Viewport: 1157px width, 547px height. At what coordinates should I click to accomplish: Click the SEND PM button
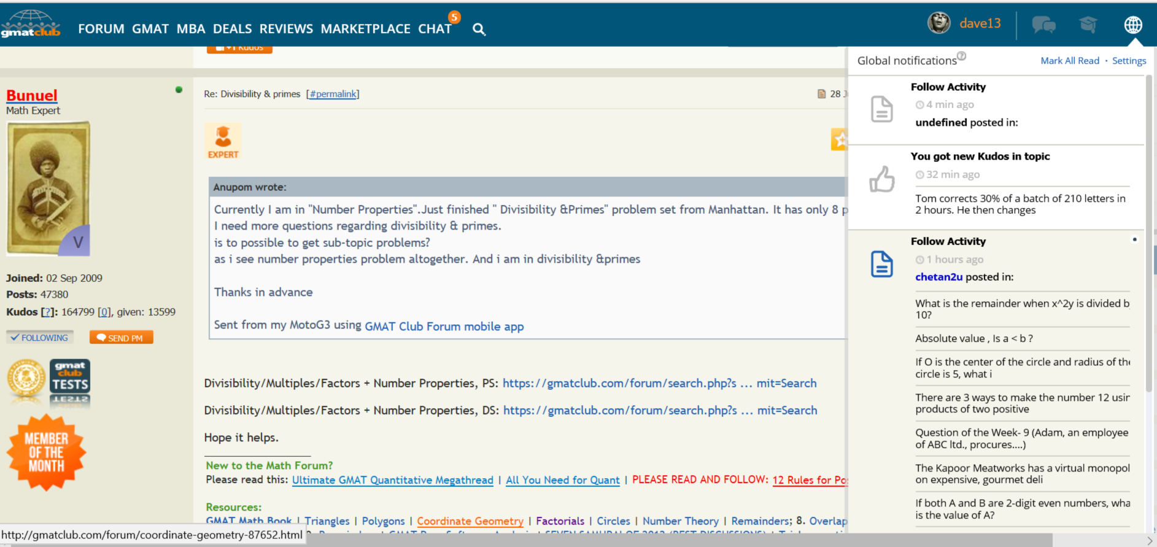point(121,338)
